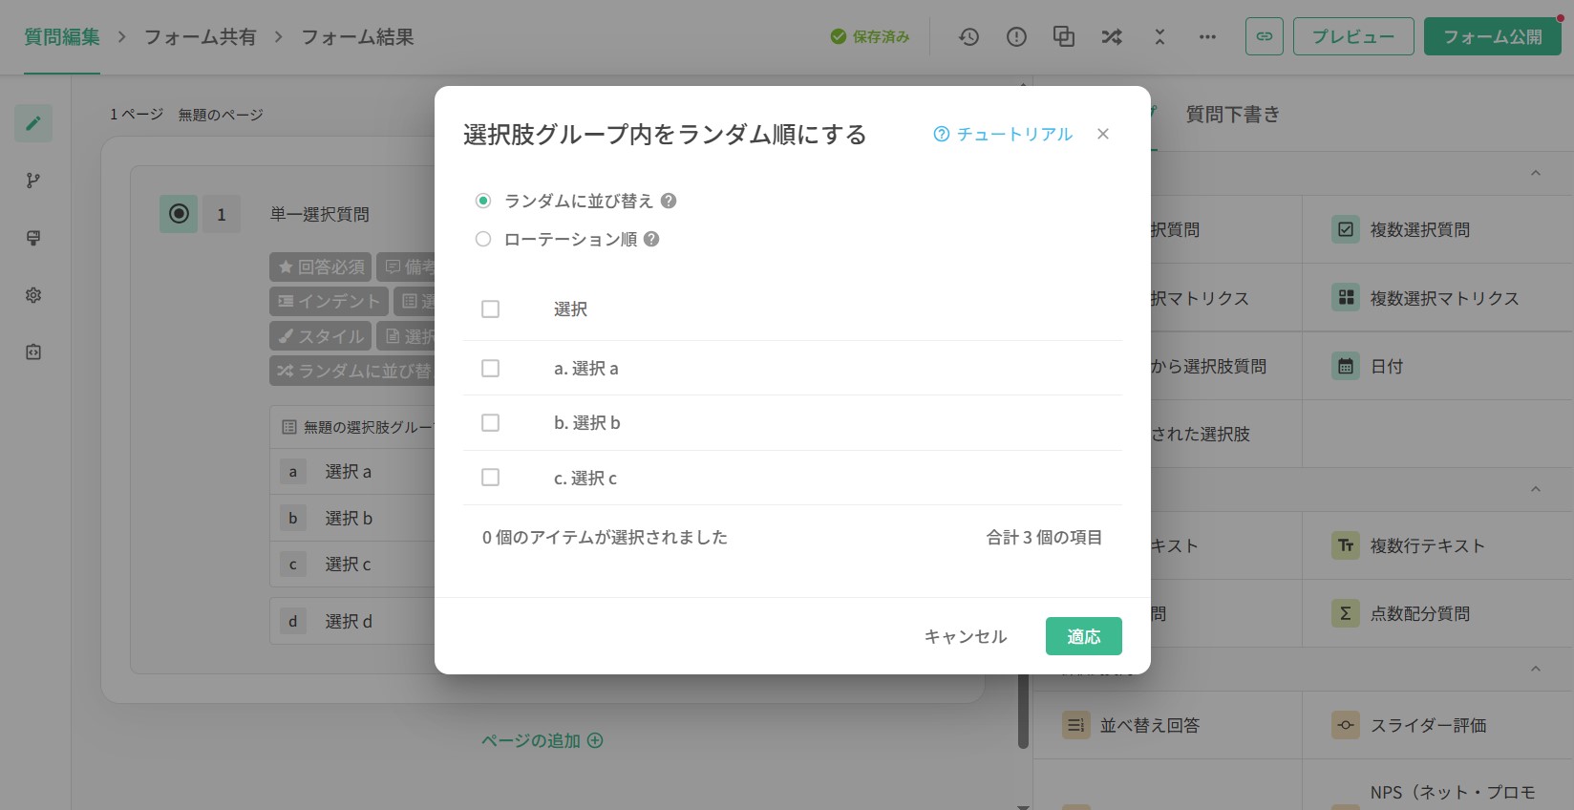Add the 複数選択マトリクス question type
Viewport: 1574px width, 810px height.
1437,298
